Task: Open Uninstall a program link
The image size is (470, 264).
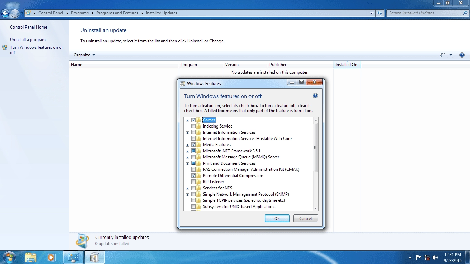Action: 28,40
